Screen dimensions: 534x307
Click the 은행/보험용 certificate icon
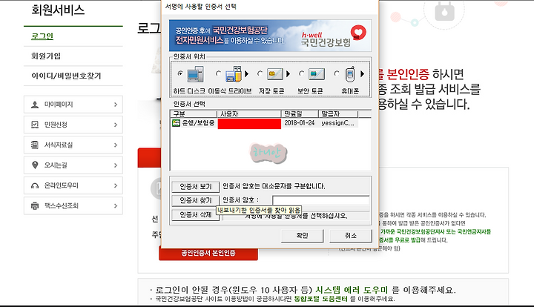point(176,123)
